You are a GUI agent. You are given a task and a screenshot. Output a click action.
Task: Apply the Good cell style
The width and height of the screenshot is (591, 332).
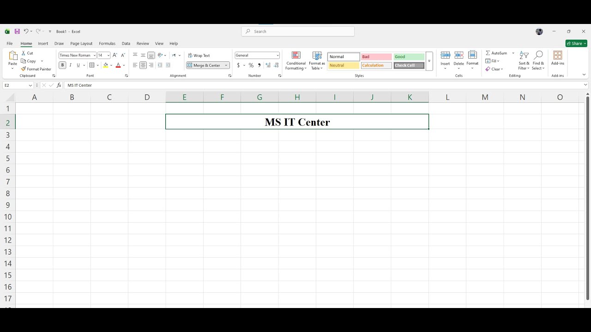click(409, 57)
